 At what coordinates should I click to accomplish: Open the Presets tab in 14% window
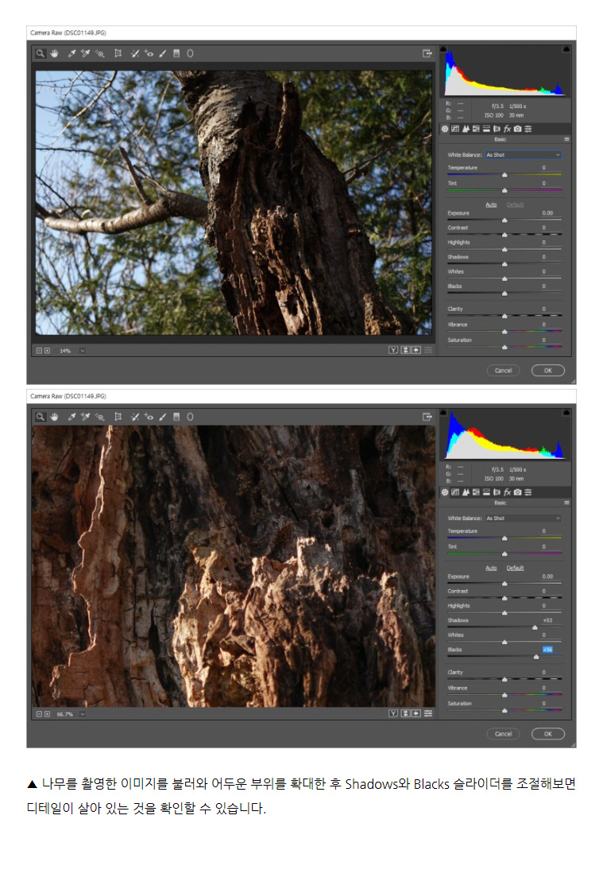pos(528,130)
